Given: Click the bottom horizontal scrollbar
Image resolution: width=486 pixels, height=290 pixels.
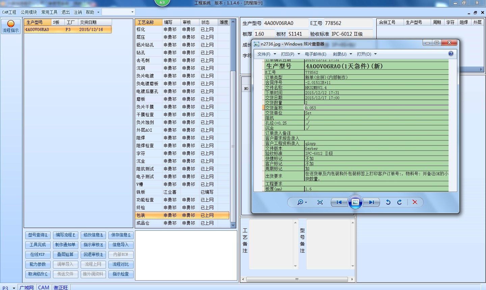Looking at the screenshot, I should tap(297, 279).
